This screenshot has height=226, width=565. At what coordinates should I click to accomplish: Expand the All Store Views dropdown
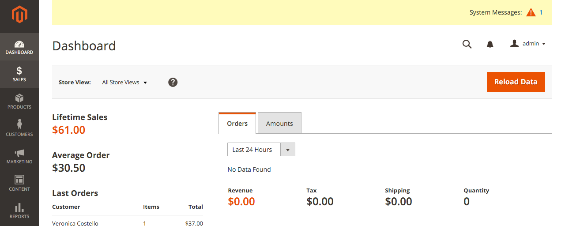[124, 82]
